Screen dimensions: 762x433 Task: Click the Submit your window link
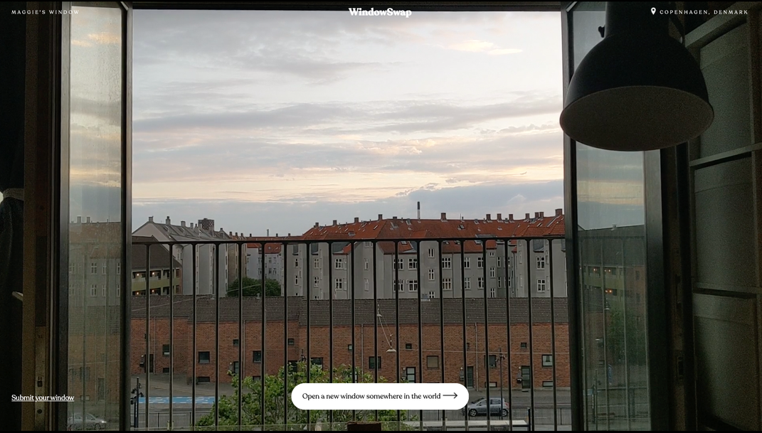(43, 398)
